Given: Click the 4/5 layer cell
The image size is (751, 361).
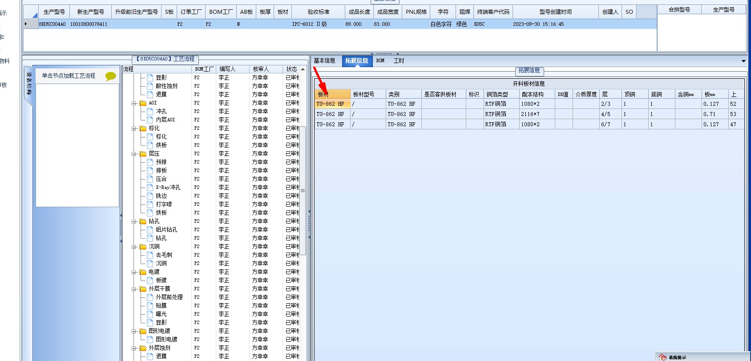Looking at the screenshot, I should point(610,114).
